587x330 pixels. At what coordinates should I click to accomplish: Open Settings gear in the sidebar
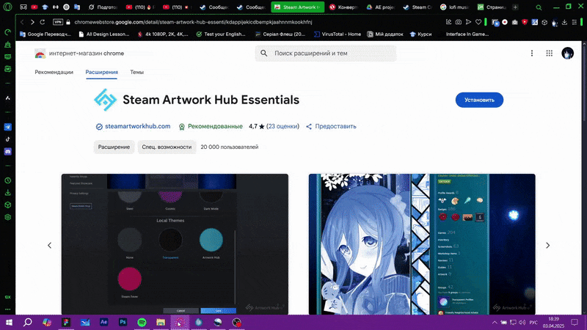coord(7,217)
